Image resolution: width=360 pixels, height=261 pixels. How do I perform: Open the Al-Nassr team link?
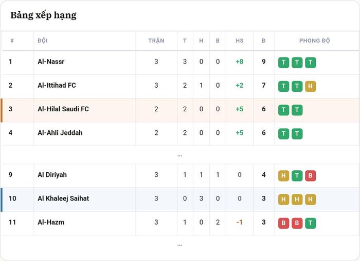51,62
